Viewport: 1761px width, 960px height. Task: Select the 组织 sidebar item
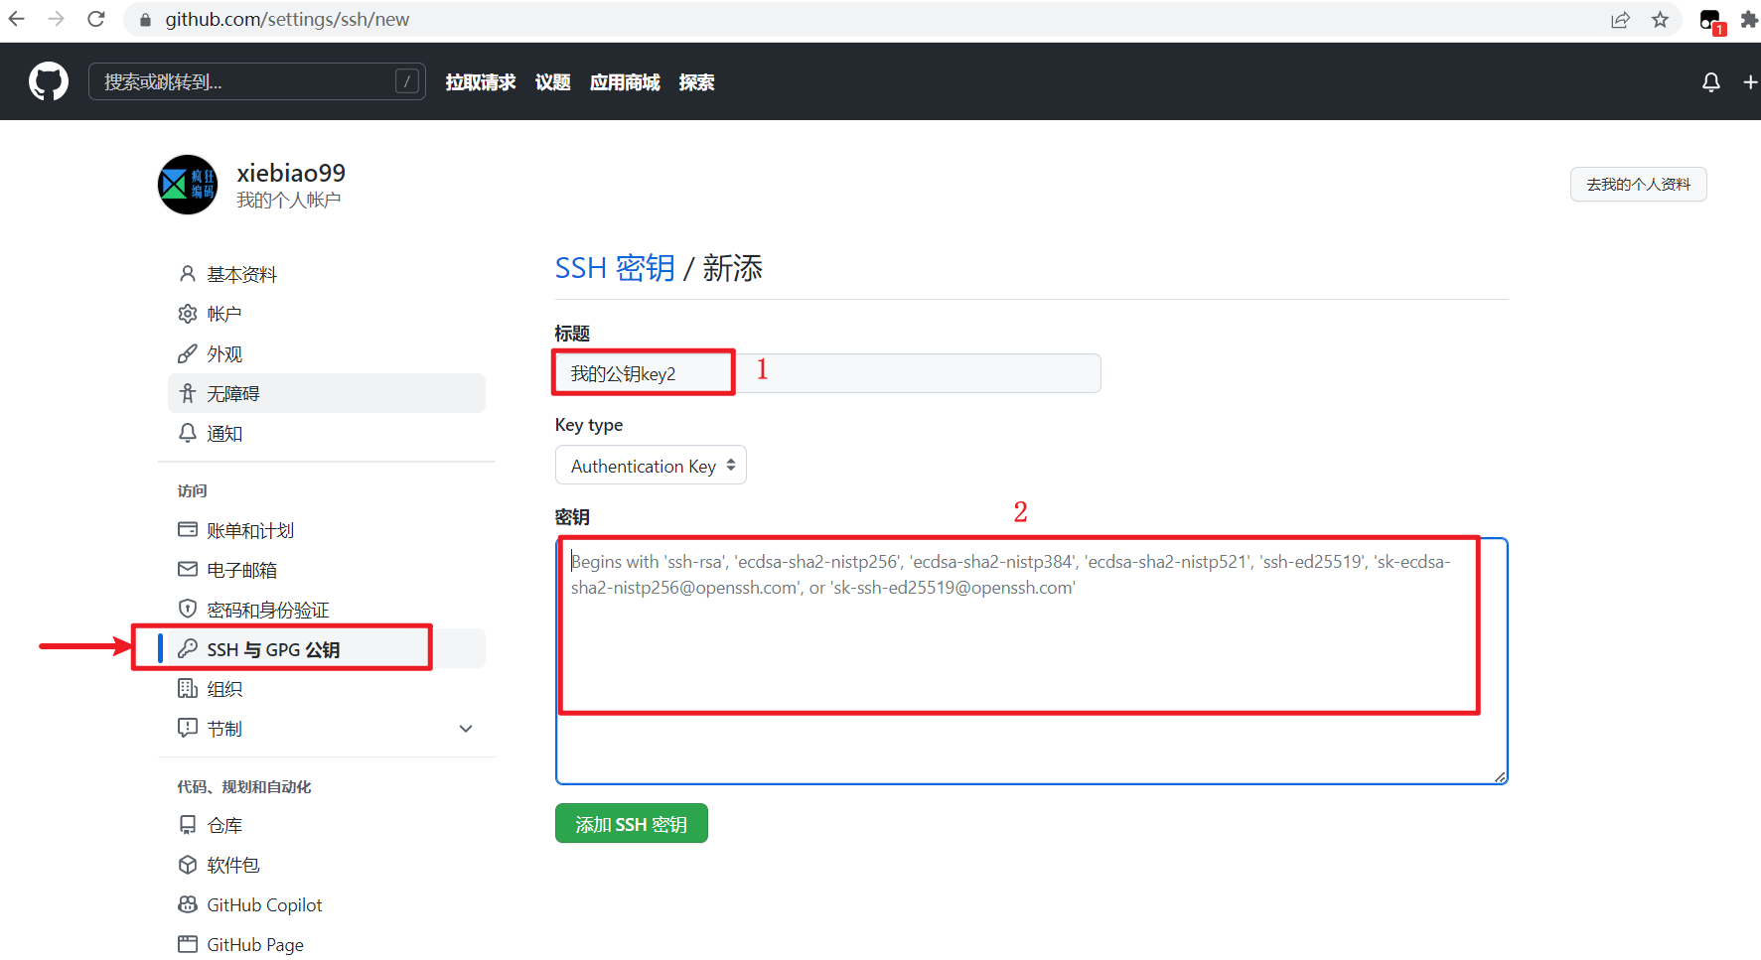(224, 688)
